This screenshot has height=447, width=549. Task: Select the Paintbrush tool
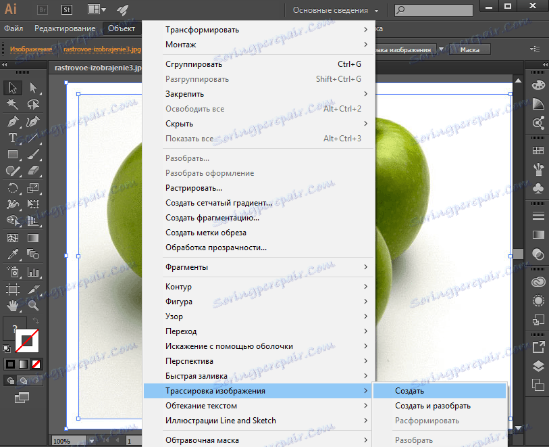click(33, 154)
